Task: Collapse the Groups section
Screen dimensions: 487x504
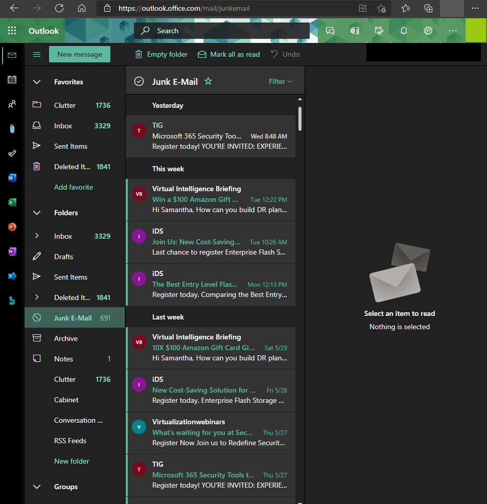Action: [37, 487]
